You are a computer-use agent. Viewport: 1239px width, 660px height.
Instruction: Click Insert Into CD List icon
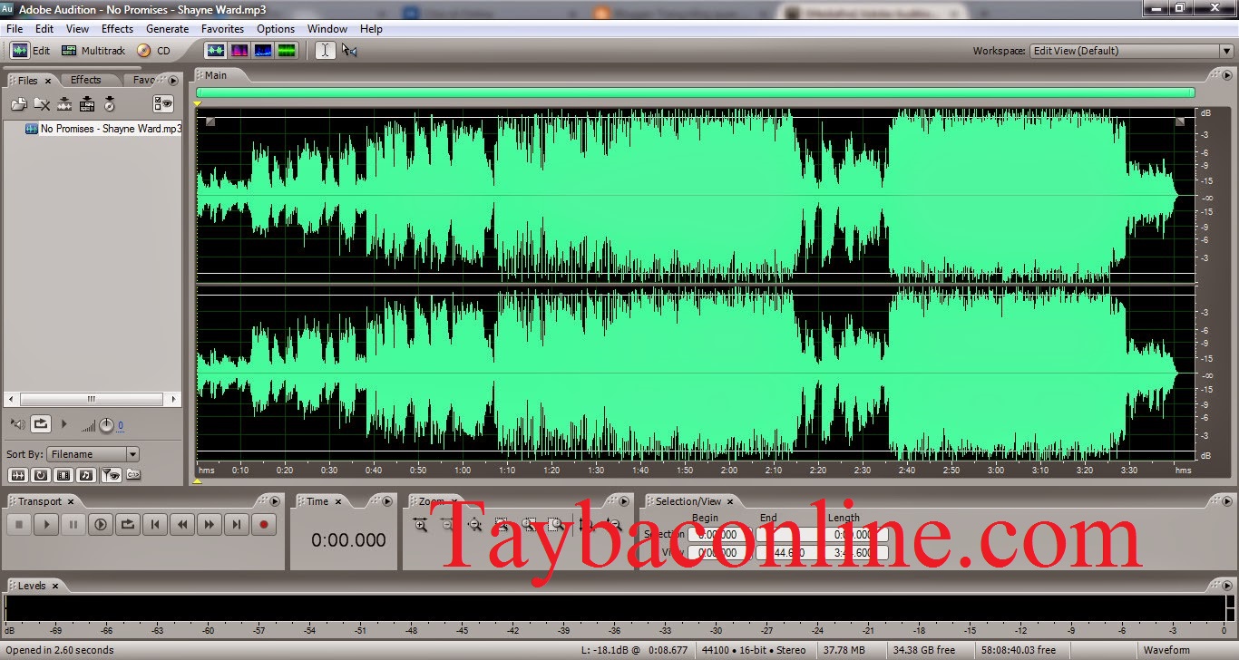point(110,105)
